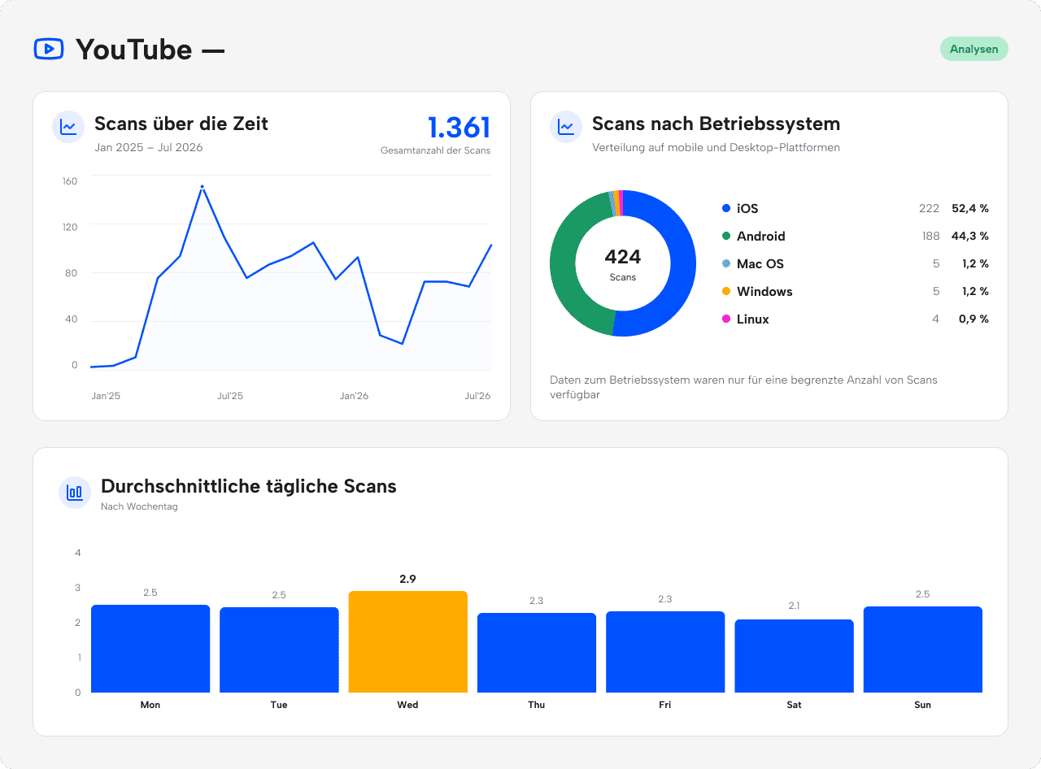Click the Jul'25 axis label
This screenshot has width=1041, height=769.
[230, 396]
